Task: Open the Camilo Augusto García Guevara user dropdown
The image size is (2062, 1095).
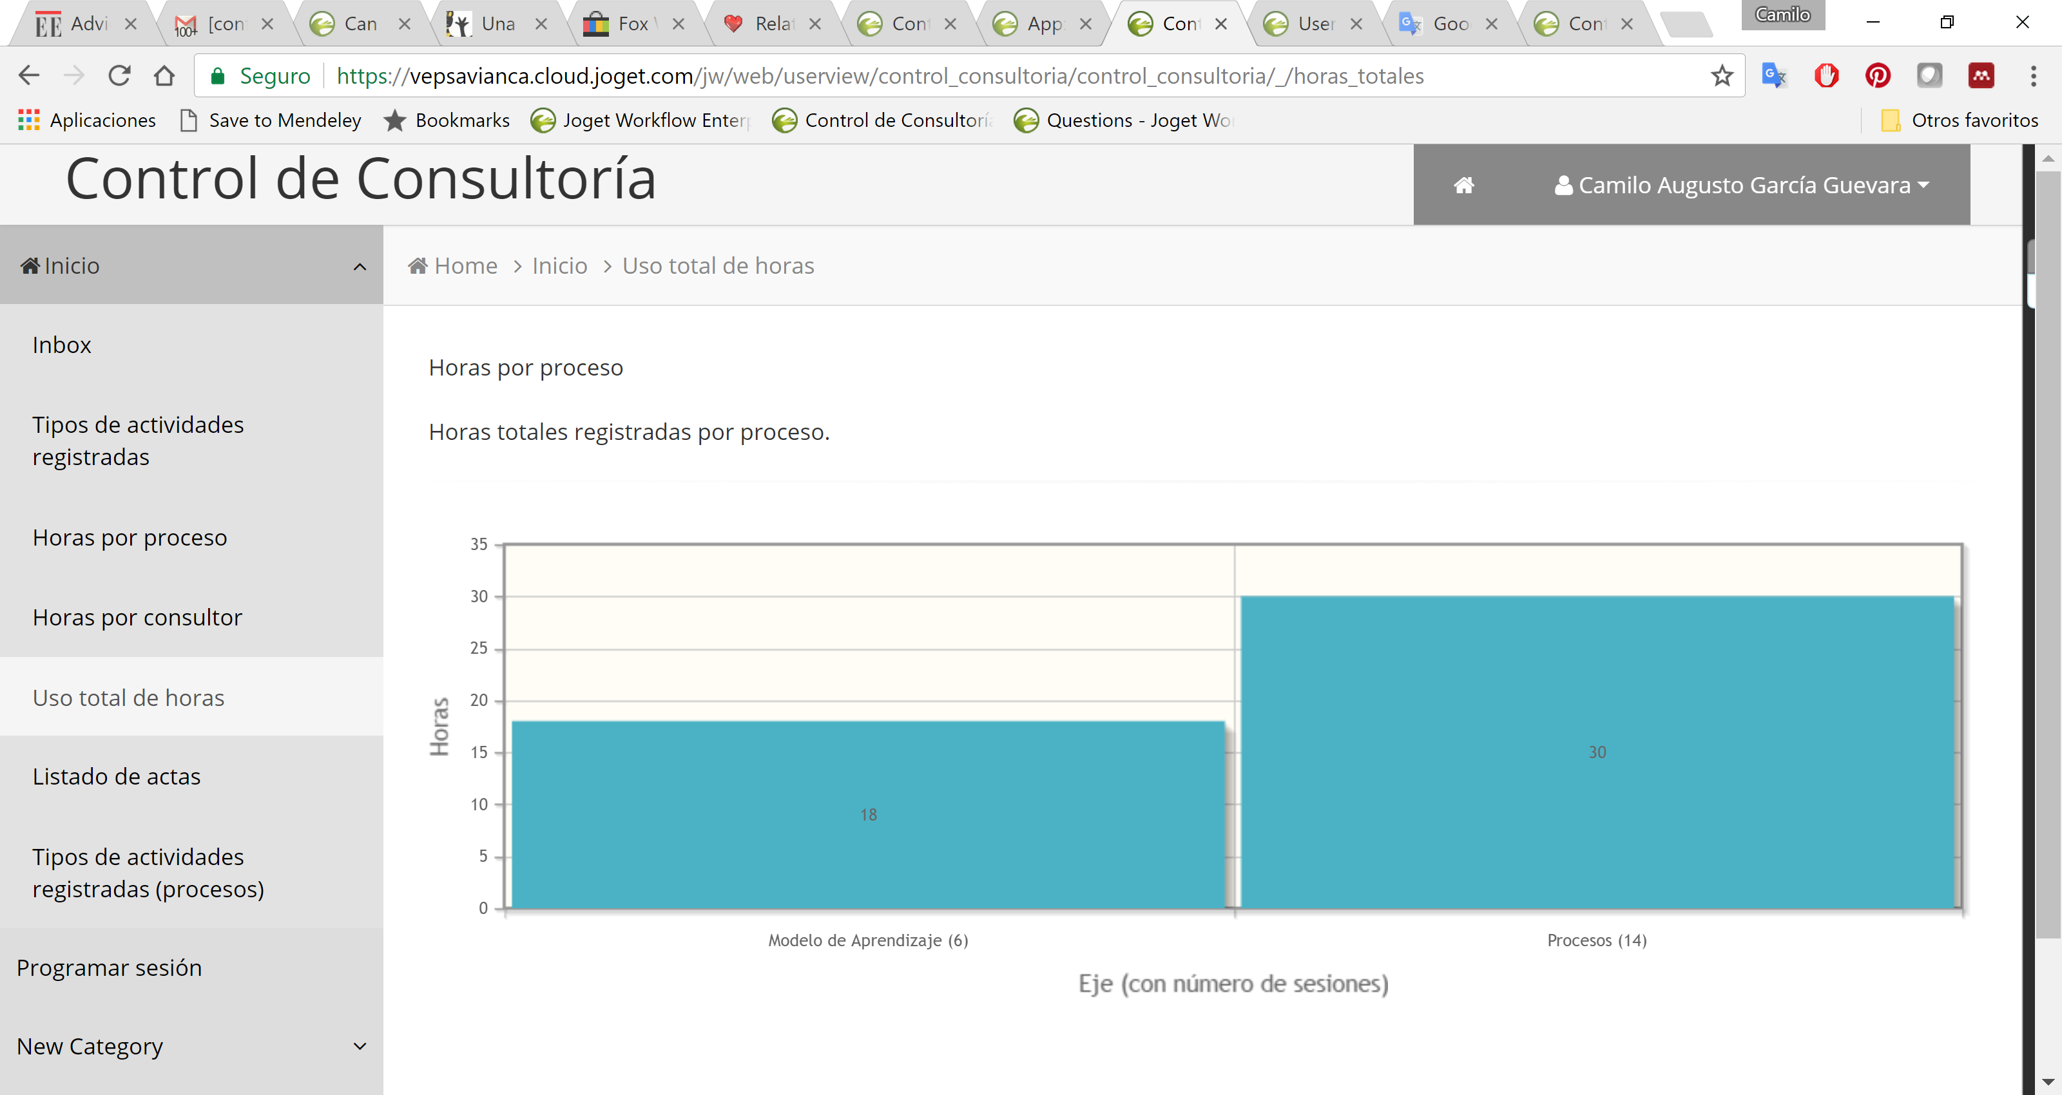Action: (1742, 186)
